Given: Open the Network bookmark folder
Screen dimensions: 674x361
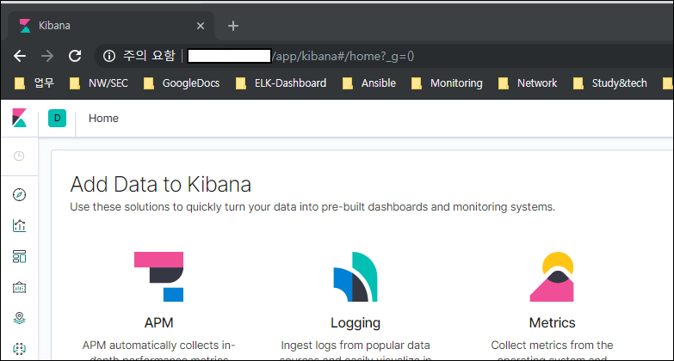Looking at the screenshot, I should [x=528, y=83].
